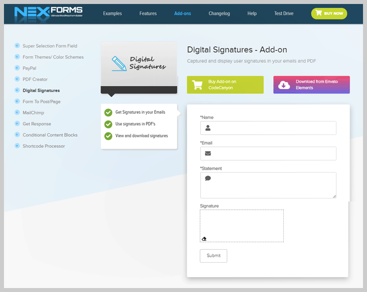Viewport: 367px width, 292px height.
Task: Click the arrow bullet beside PDF Creator
Action: (17, 79)
